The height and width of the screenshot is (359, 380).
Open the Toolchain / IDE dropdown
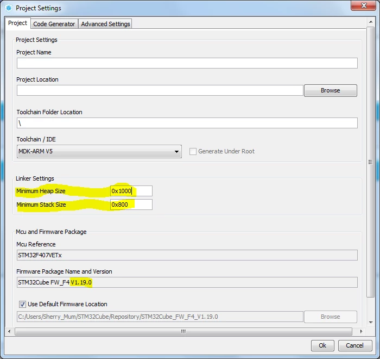point(99,152)
